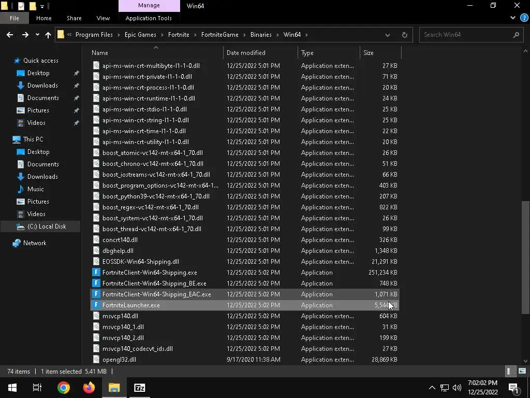
Task: Open the Windows Start menu
Action: tap(12, 388)
